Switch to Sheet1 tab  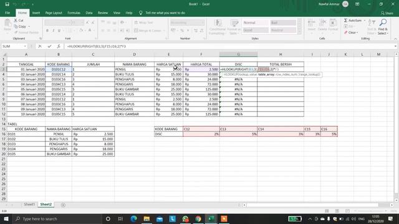(x=29, y=205)
